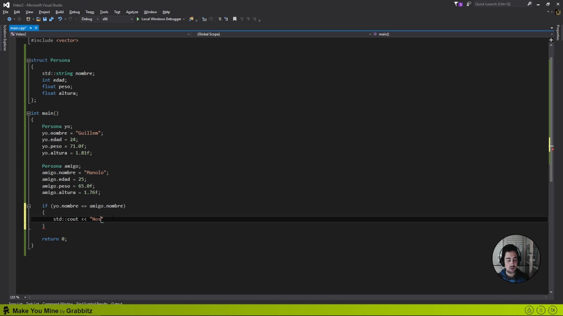Open the Video2 project scope dropdown
This screenshot has height=316, width=563.
click(100, 34)
